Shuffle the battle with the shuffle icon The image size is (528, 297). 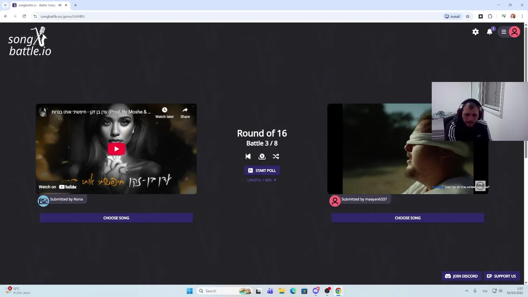[x=276, y=156]
